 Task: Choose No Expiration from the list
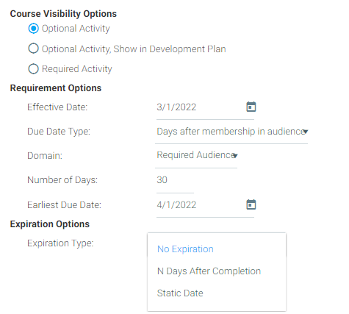(185, 249)
